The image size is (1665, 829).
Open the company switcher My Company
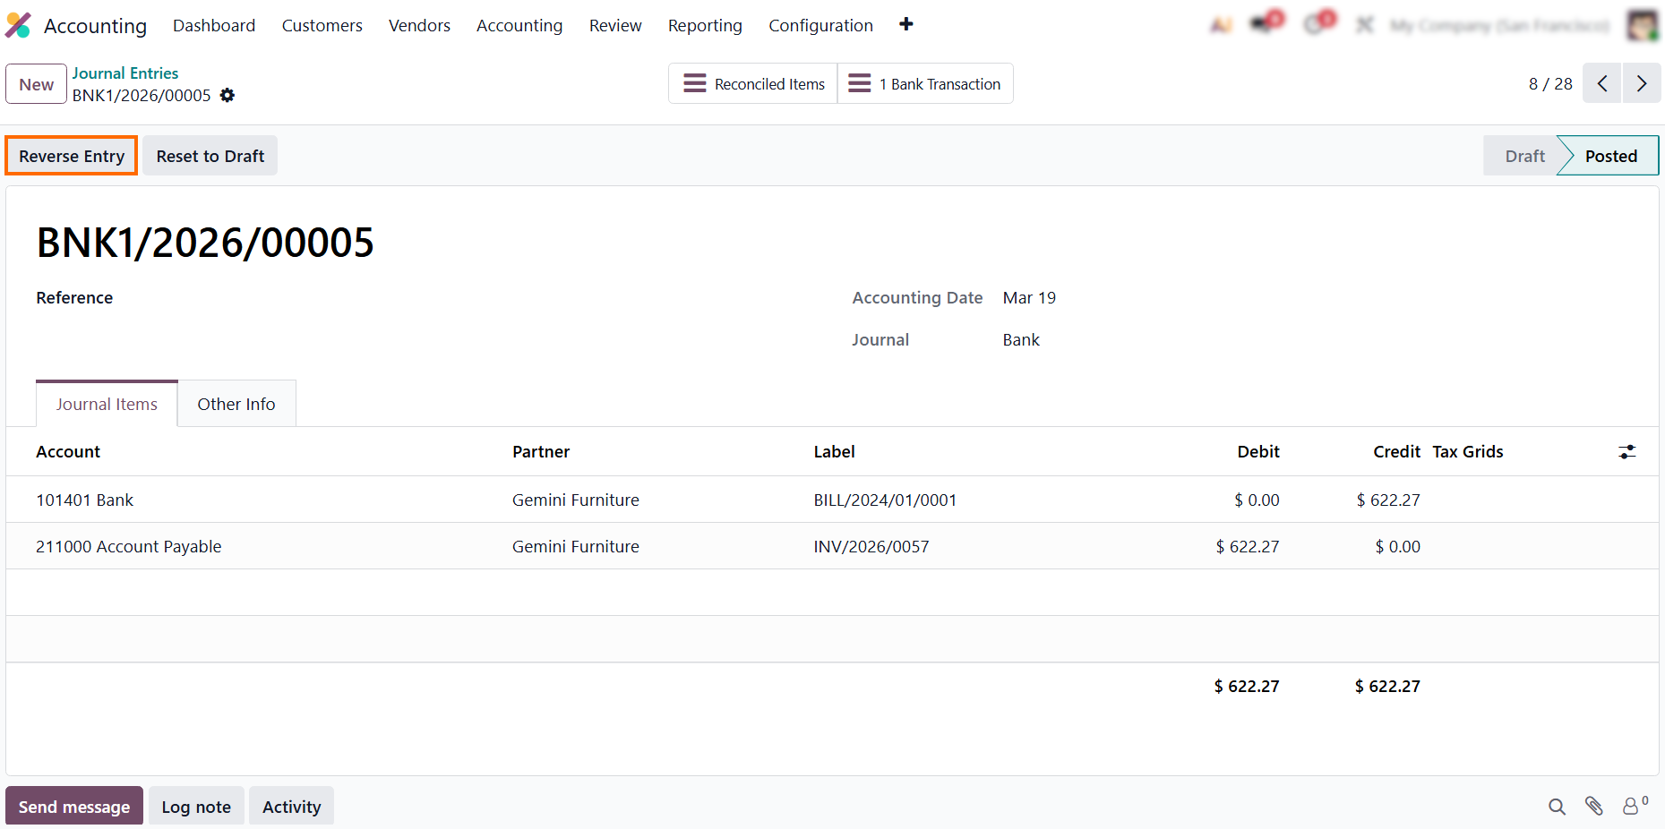1498,26
